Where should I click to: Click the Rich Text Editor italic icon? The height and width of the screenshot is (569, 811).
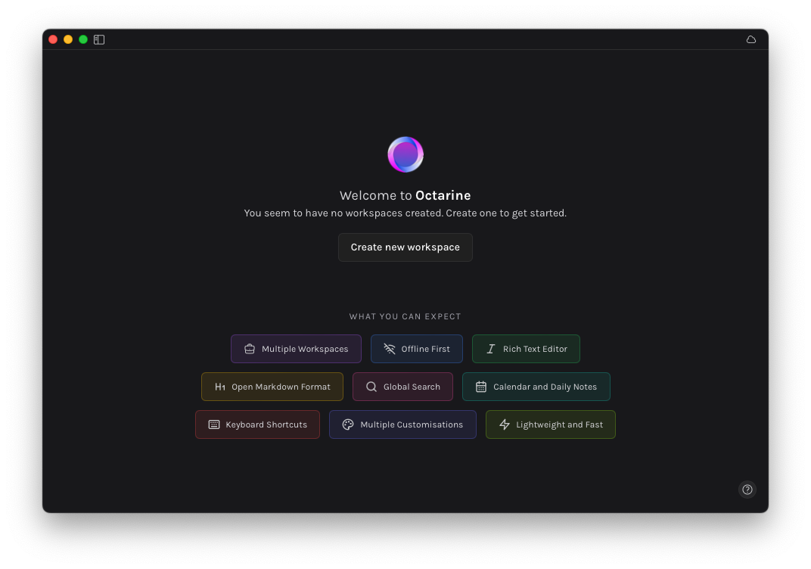pyautogui.click(x=491, y=349)
